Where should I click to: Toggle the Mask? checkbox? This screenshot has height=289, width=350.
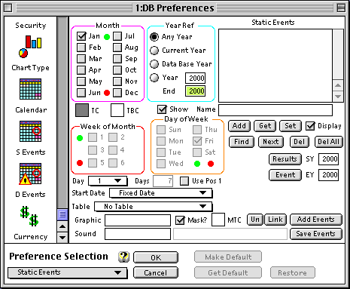click(180, 220)
